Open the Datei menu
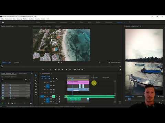The image size is (165, 123). (x=2, y=19)
